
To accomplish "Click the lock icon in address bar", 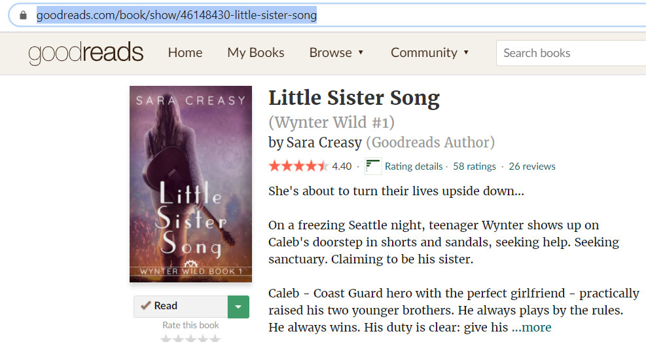I will (24, 15).
